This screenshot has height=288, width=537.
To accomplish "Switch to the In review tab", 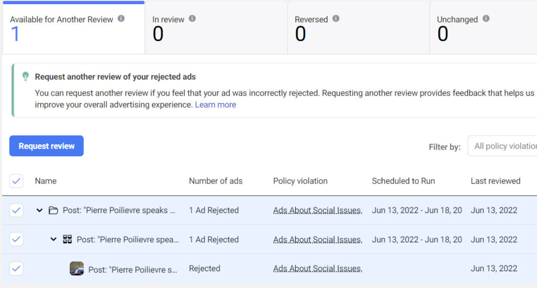I will click(216, 27).
